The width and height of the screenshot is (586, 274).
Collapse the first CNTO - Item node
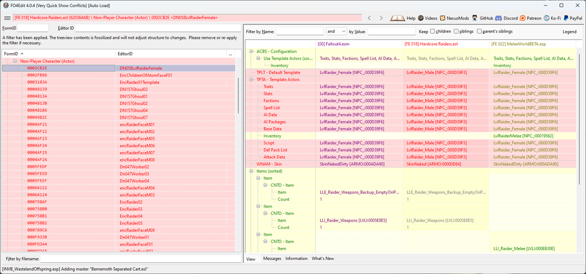tap(265, 185)
